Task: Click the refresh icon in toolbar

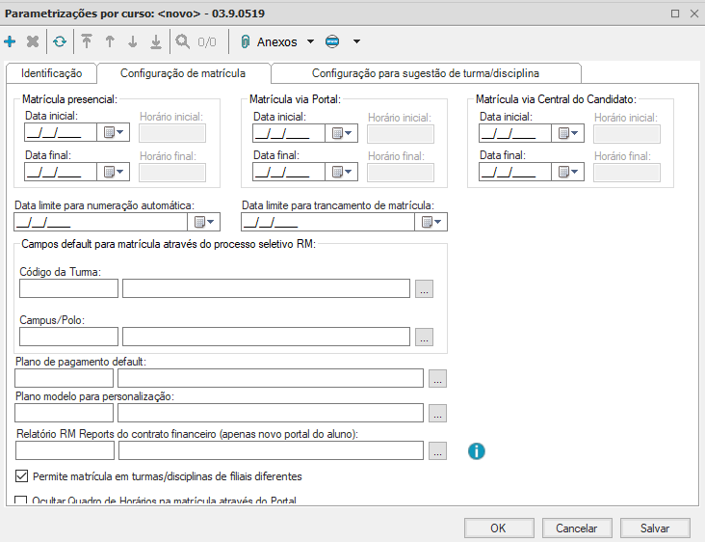Action: (x=60, y=42)
